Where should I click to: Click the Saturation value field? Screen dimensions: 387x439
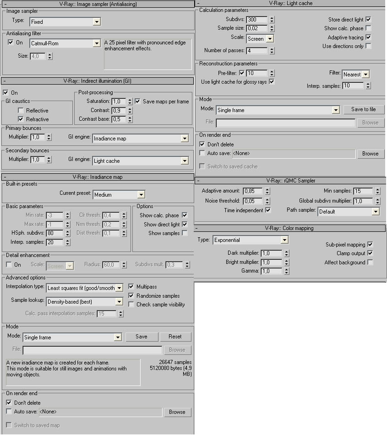click(x=119, y=102)
